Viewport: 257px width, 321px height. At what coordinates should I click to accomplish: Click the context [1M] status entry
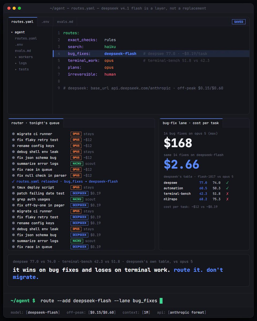pyautogui.click(x=137, y=312)
